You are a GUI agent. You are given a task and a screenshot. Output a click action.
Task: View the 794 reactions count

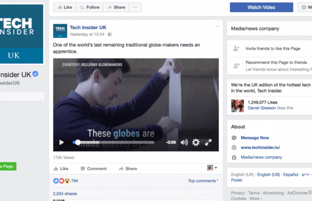click(74, 181)
